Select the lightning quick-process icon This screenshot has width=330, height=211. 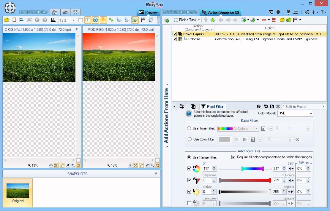click(x=103, y=20)
